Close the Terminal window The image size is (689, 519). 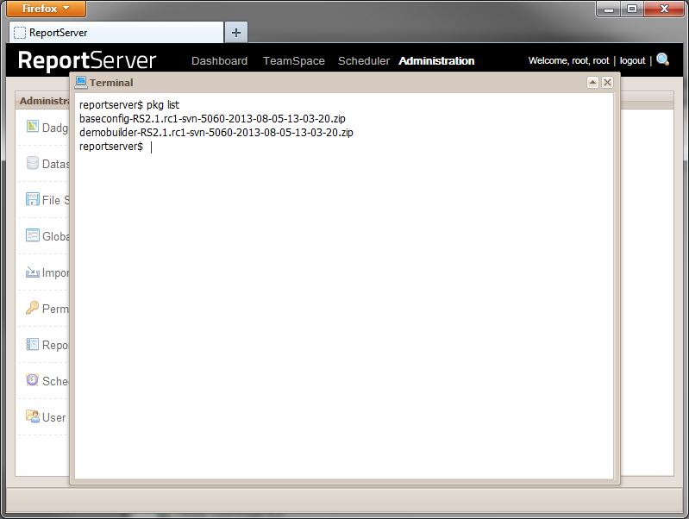[607, 82]
